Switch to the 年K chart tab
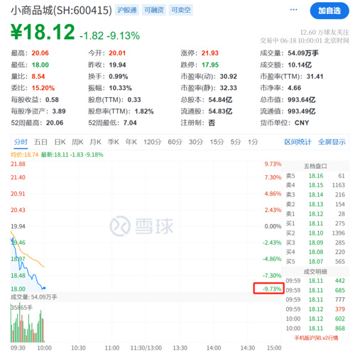Viewport: 355px width, 356px height. click(x=131, y=142)
